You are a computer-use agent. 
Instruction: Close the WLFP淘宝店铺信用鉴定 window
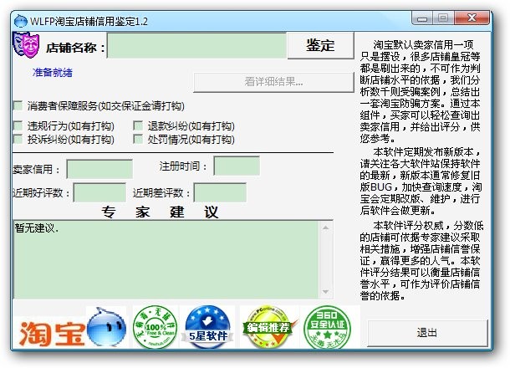(472, 18)
